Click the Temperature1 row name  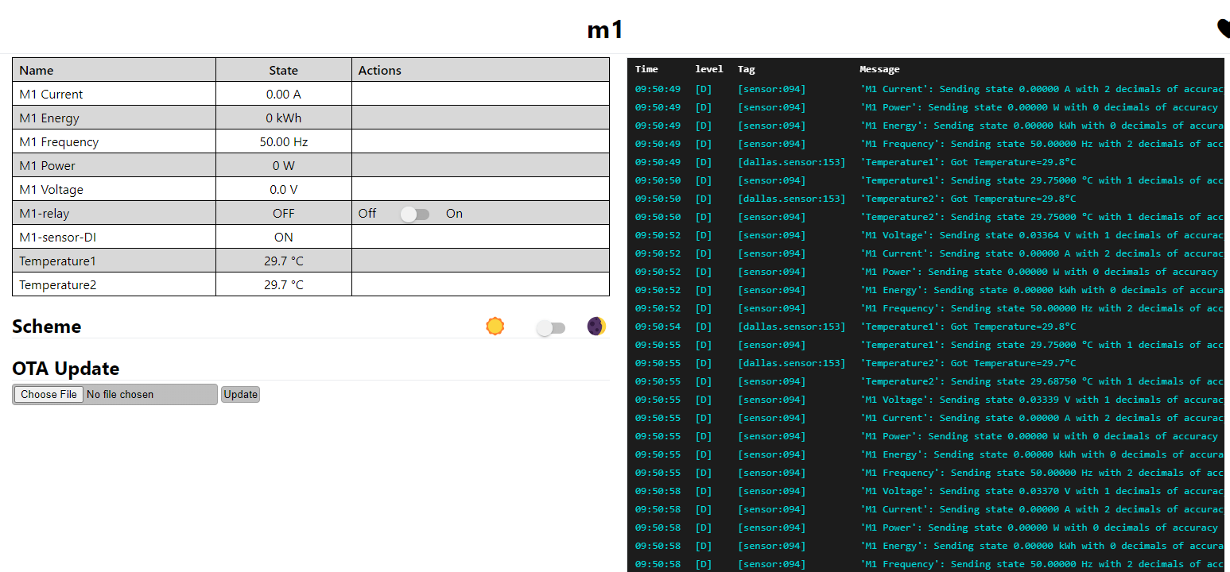coord(57,261)
